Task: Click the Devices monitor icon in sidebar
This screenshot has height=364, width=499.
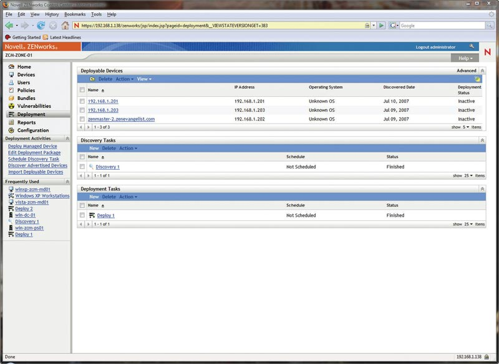Action: click(11, 74)
